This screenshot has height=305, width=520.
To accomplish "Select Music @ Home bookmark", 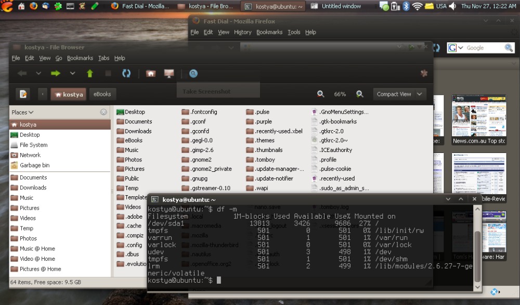I will click(60, 249).
